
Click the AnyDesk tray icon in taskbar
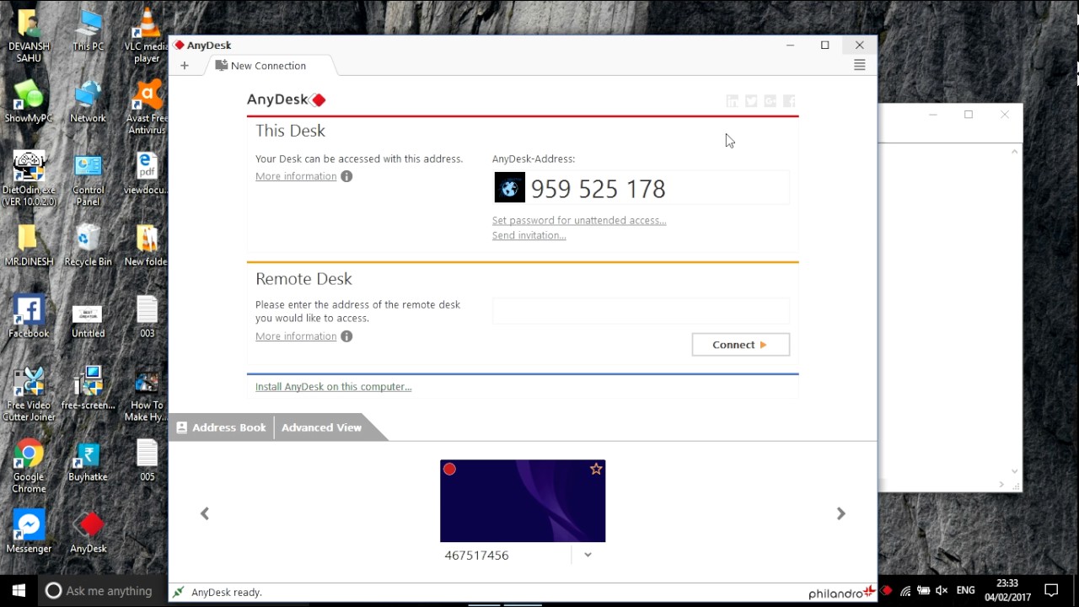(x=886, y=591)
